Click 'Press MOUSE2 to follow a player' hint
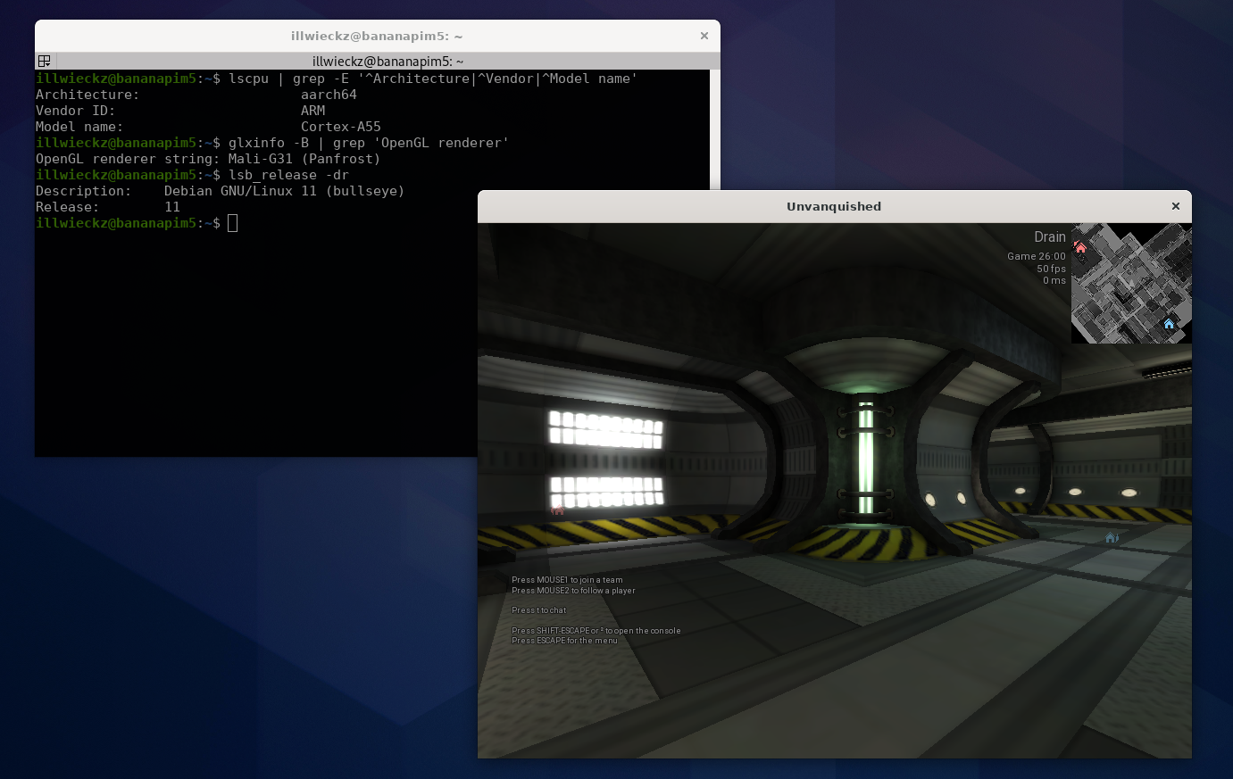 pos(573,591)
